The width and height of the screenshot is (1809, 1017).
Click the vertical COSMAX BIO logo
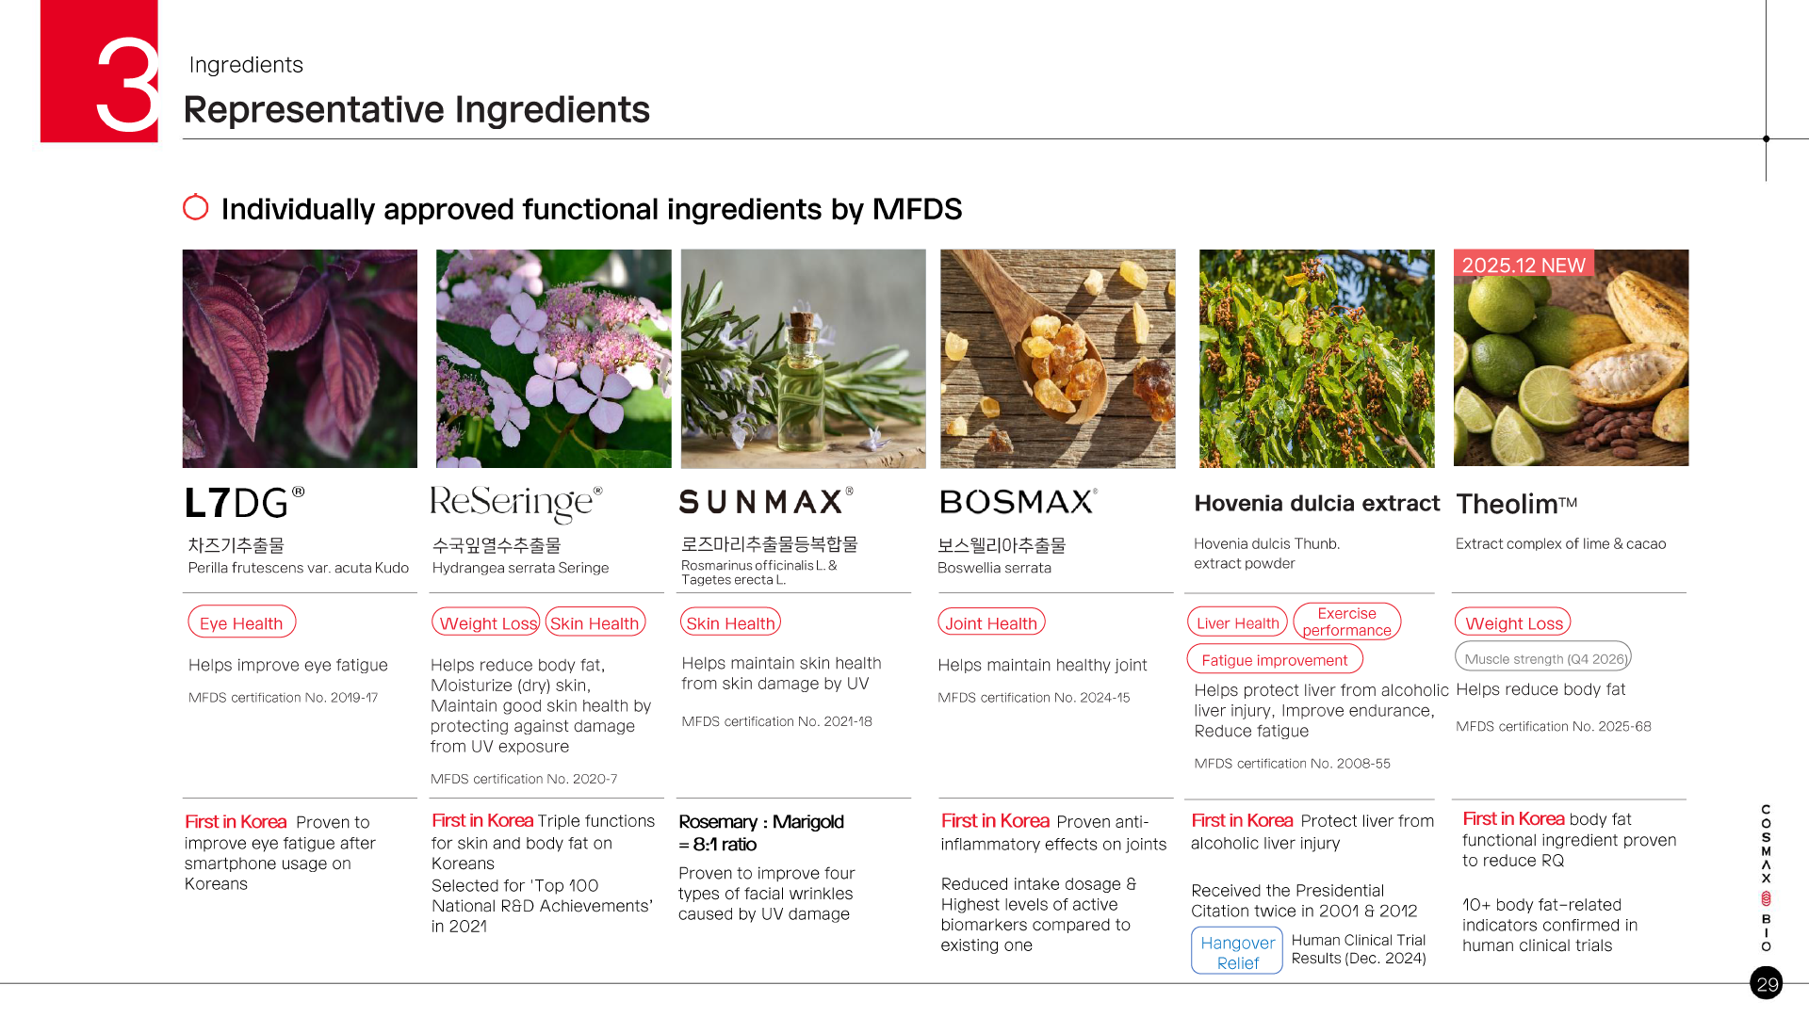click(x=1766, y=878)
